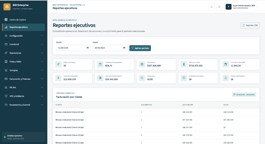This screenshot has height=144, width=265.
Task: Open the user account dropdown arrow
Action: pyautogui.click(x=257, y=7)
